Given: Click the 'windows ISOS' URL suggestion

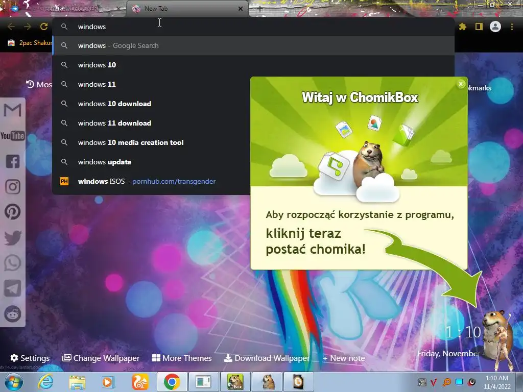Looking at the screenshot, I should (152, 181).
